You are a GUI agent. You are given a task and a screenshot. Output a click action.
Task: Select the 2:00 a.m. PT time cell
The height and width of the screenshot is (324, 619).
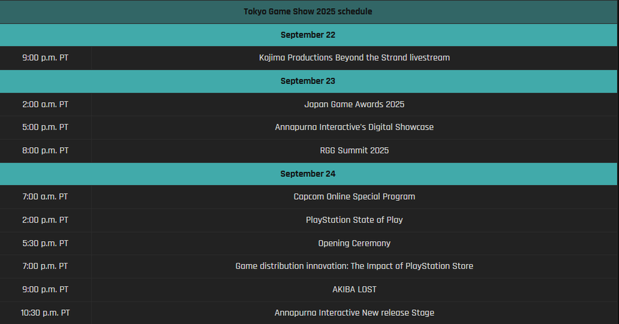click(x=45, y=104)
